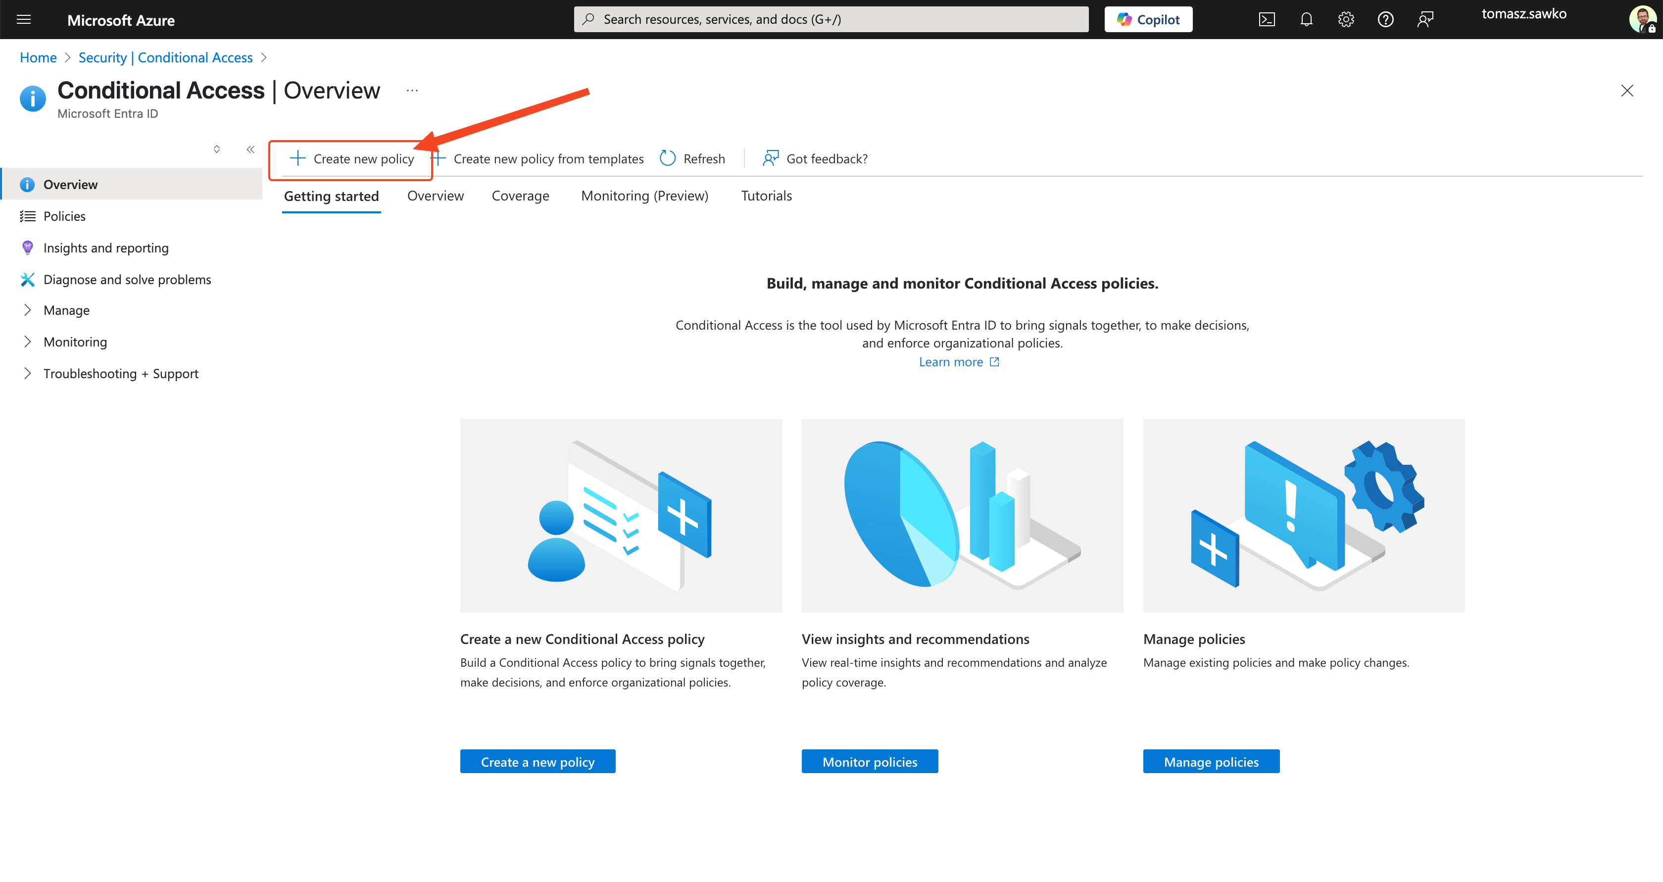
Task: Click the Microsoft Azure logo text
Action: coord(121,20)
